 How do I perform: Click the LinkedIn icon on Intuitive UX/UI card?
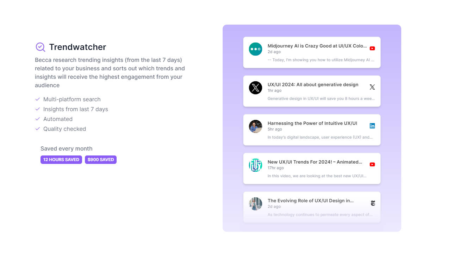[372, 126]
